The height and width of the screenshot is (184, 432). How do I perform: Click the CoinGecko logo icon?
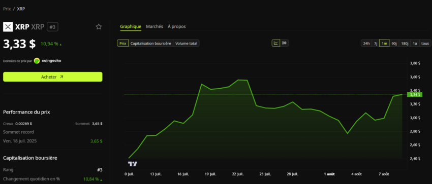[x=37, y=61]
